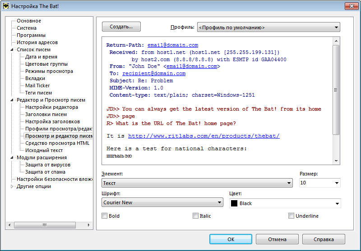Click the Return-Path email@domain.com link
Screen dimensions: 361x251
point(173,45)
